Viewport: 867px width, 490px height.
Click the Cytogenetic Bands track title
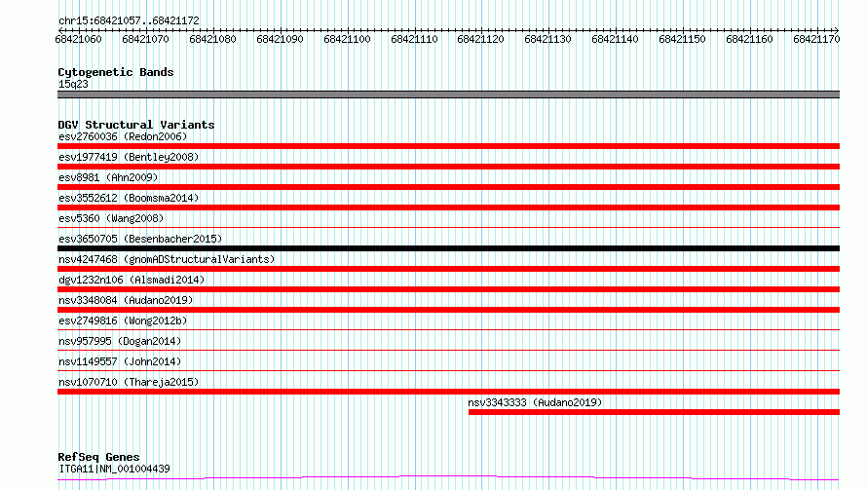pos(116,72)
